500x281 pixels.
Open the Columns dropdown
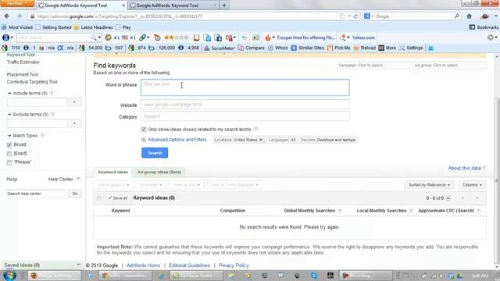pos(472,185)
